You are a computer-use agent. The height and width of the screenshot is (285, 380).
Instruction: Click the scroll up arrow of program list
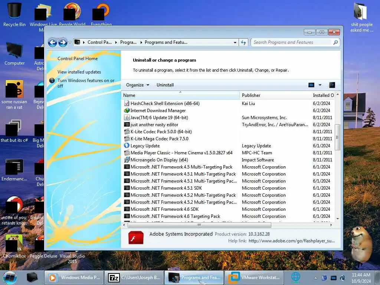click(x=337, y=95)
